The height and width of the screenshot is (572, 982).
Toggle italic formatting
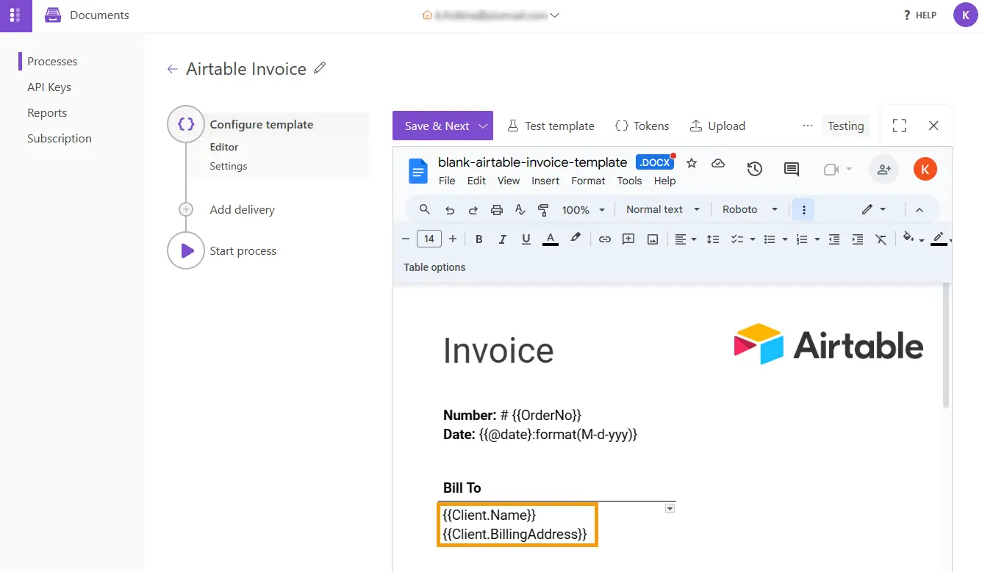coord(503,239)
